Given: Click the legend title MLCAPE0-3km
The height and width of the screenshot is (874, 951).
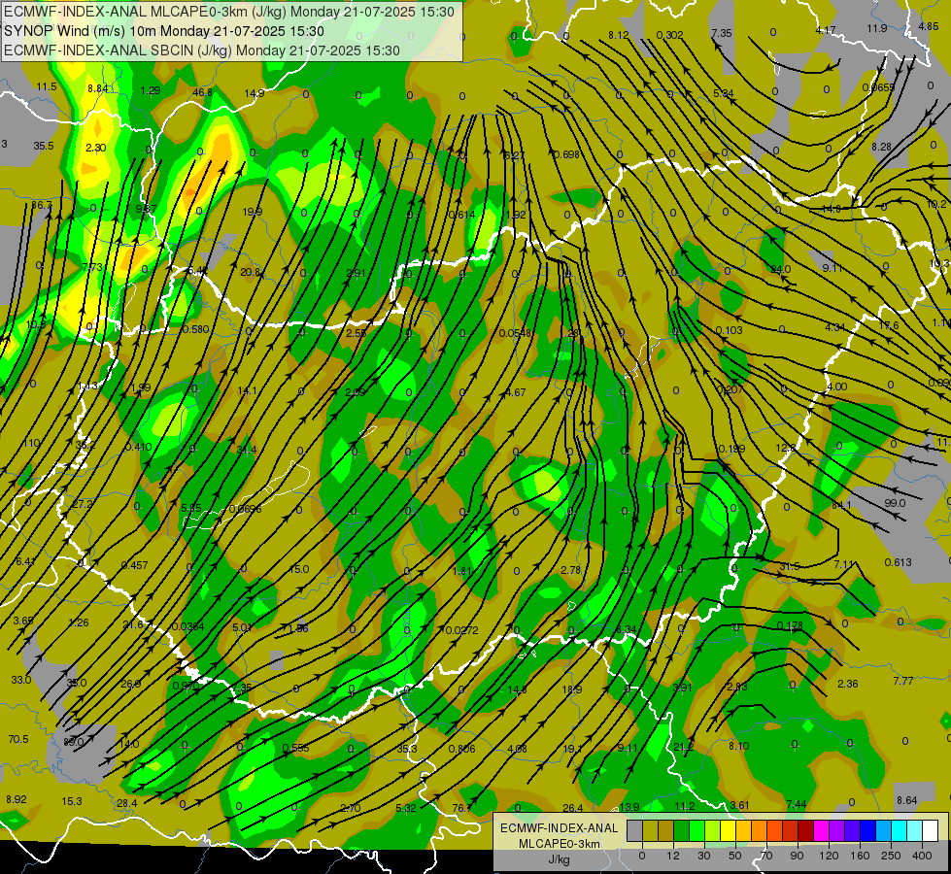Looking at the screenshot, I should [x=560, y=844].
